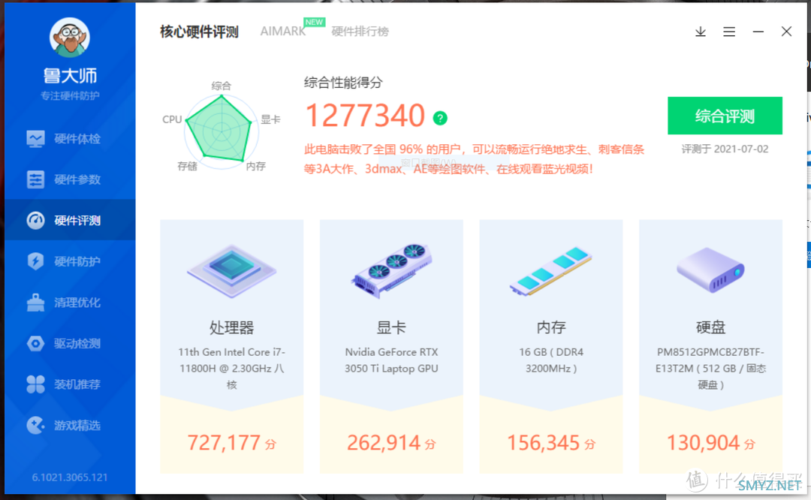The width and height of the screenshot is (811, 500).
Task: Click the 鲁大师 brand name text
Action: [70, 76]
